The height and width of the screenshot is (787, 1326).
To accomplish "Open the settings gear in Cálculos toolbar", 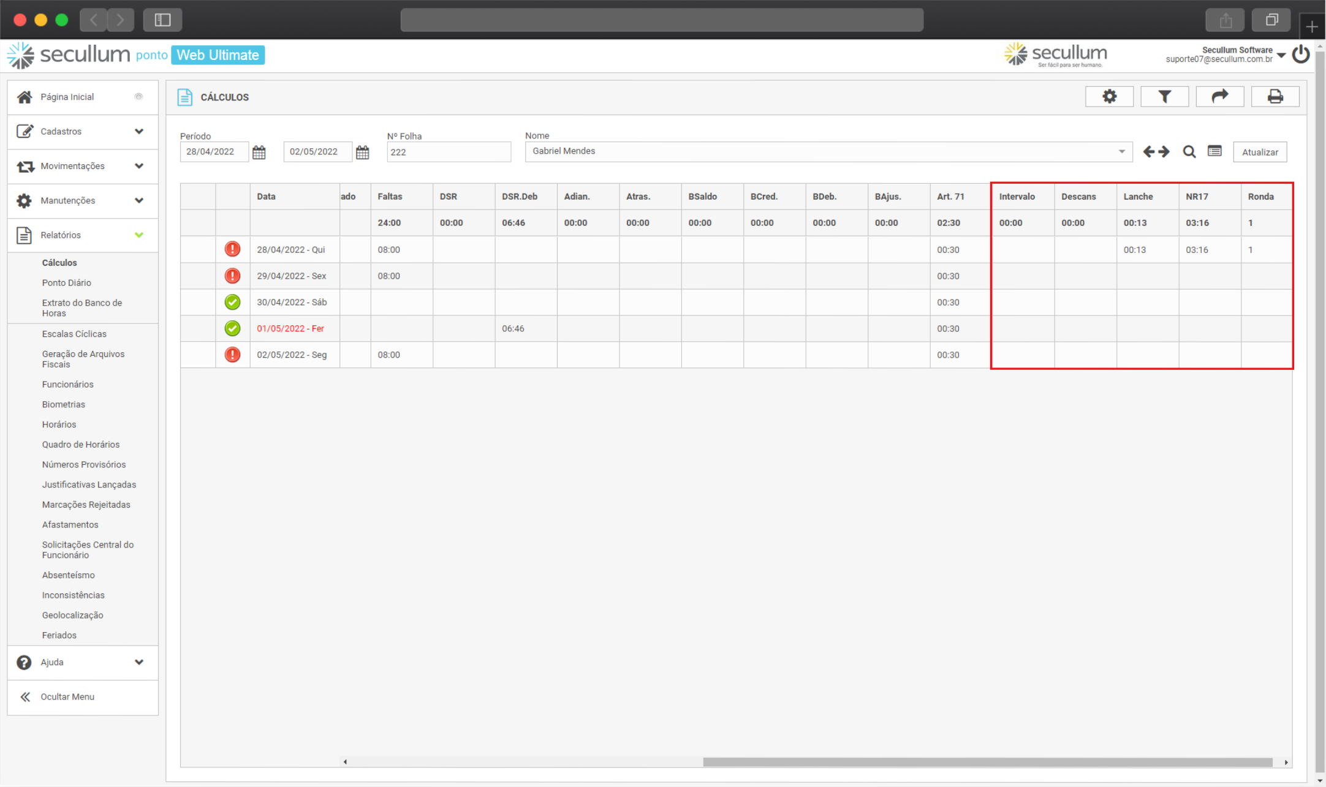I will (x=1109, y=97).
